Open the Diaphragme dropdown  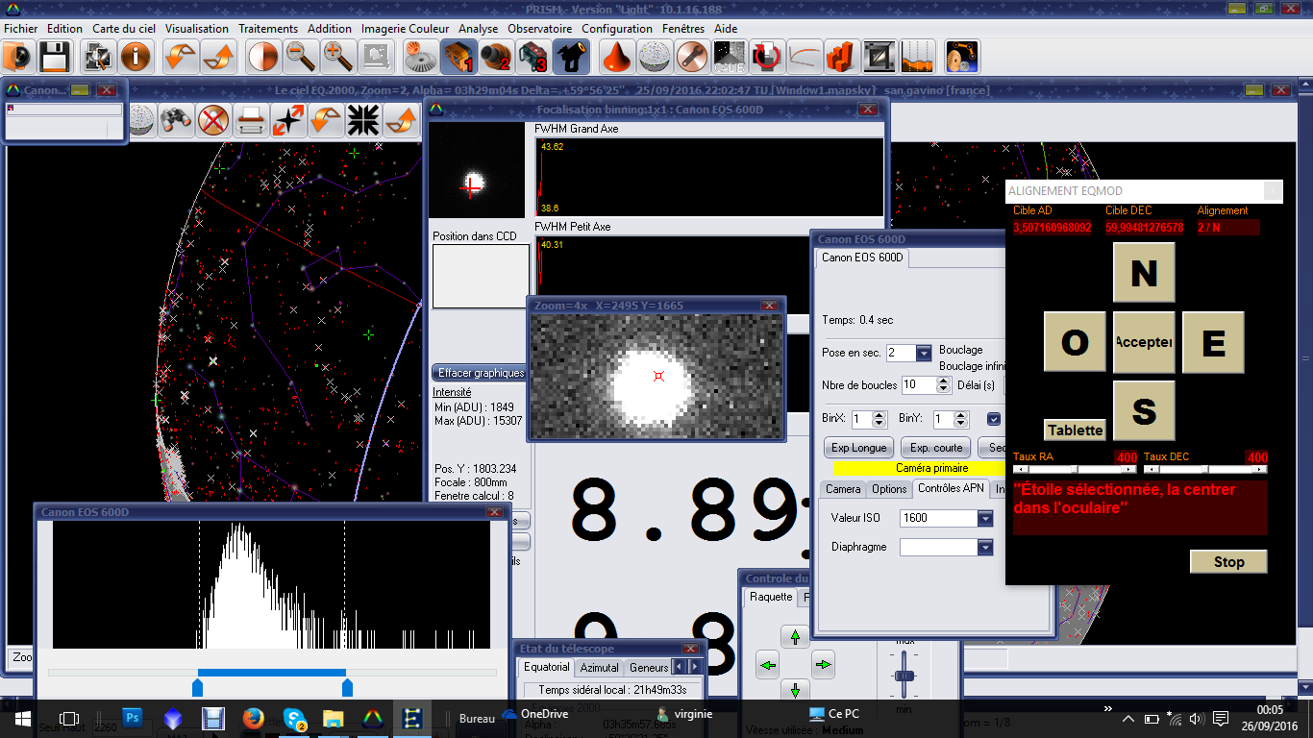(984, 548)
